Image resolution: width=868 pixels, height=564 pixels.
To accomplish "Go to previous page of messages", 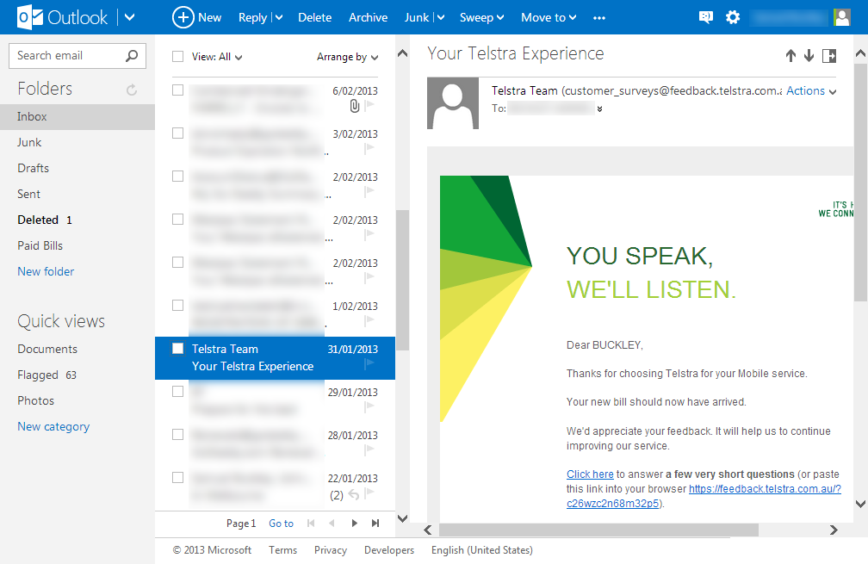I will click(x=332, y=523).
